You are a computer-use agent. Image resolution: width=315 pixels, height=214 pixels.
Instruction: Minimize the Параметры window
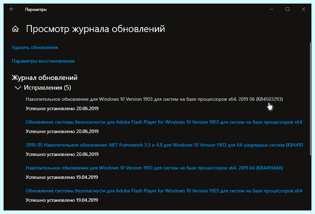pyautogui.click(x=271, y=9)
